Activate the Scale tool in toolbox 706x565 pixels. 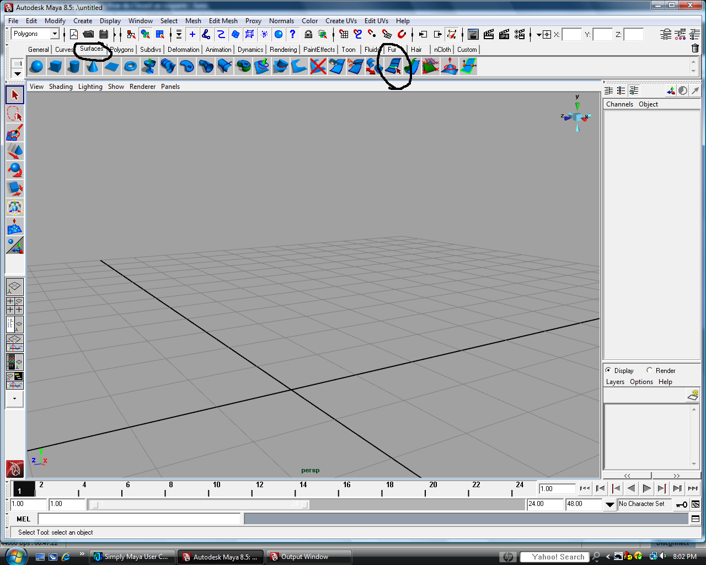click(15, 189)
